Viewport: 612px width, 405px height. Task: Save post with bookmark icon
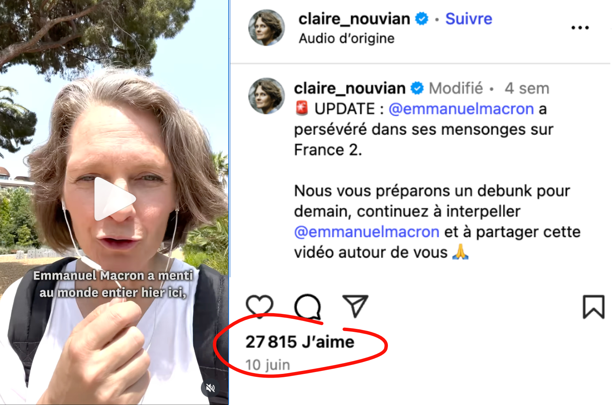tap(593, 307)
